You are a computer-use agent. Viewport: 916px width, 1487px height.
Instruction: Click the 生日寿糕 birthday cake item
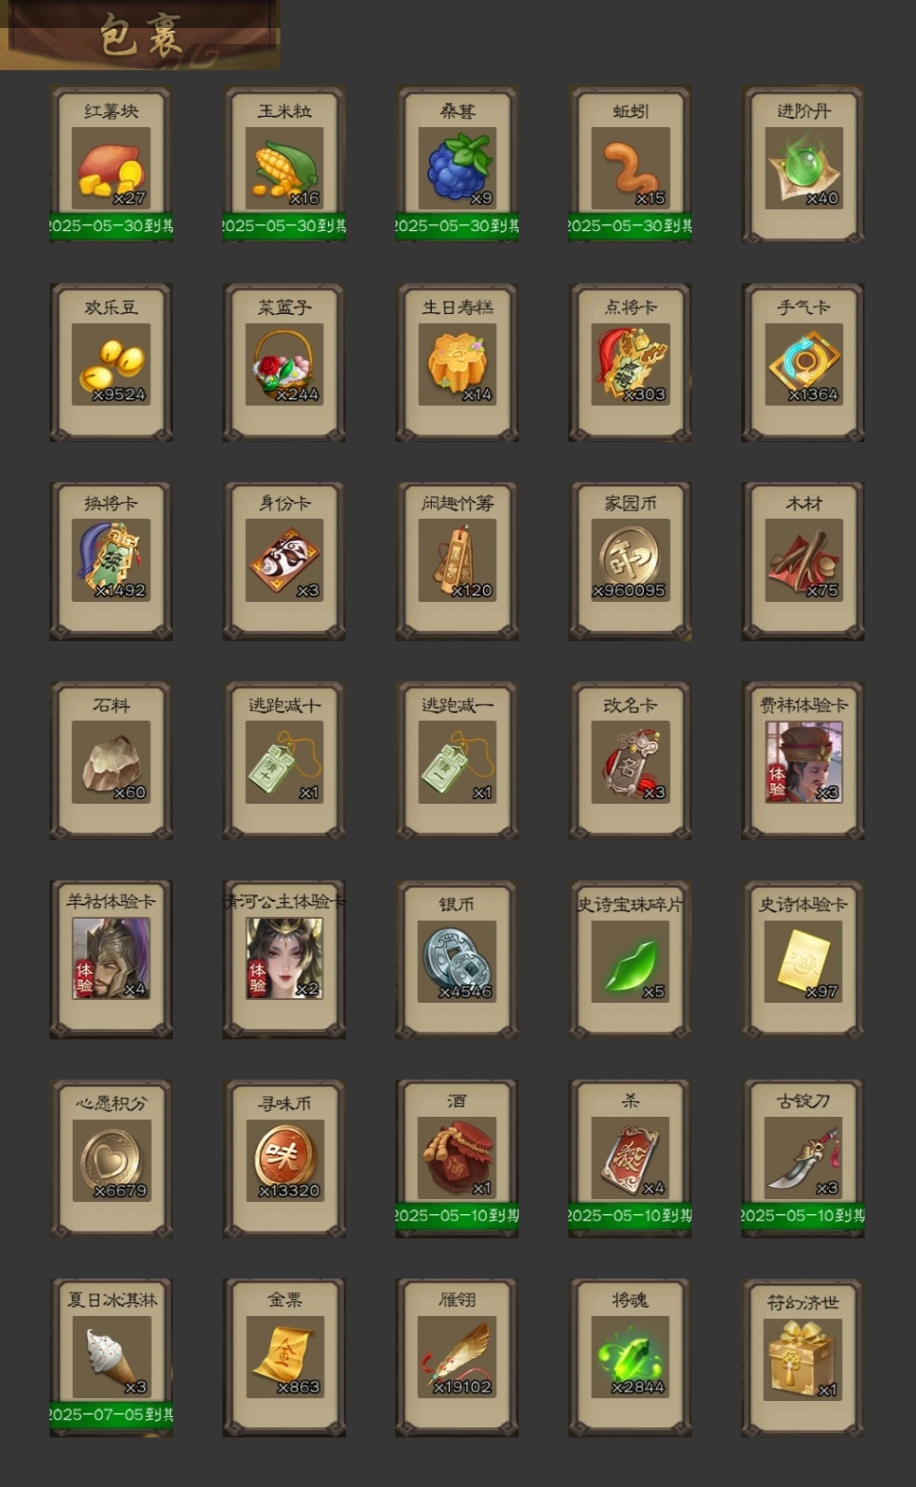(x=457, y=363)
